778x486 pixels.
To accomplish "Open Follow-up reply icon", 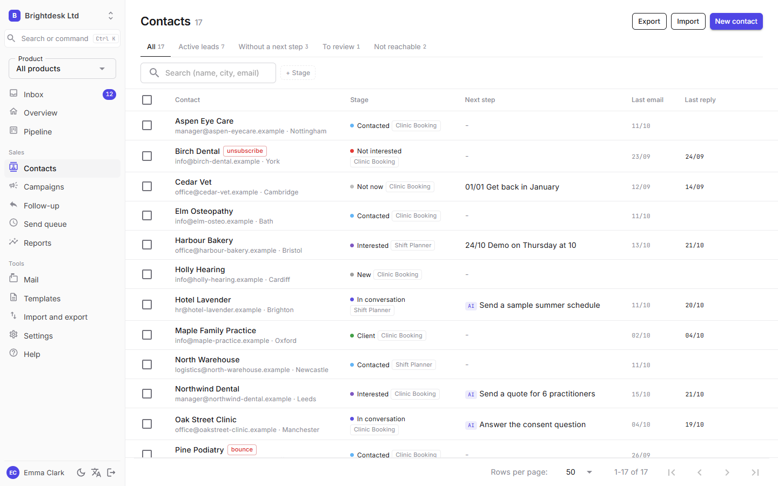I will (x=14, y=205).
